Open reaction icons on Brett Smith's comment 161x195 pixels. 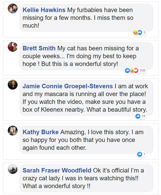pyautogui.click(x=131, y=70)
